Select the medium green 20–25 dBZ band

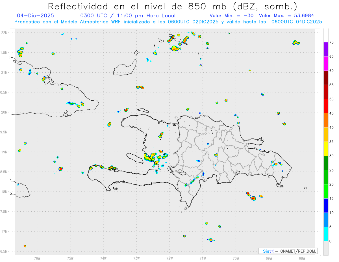pos(326,177)
